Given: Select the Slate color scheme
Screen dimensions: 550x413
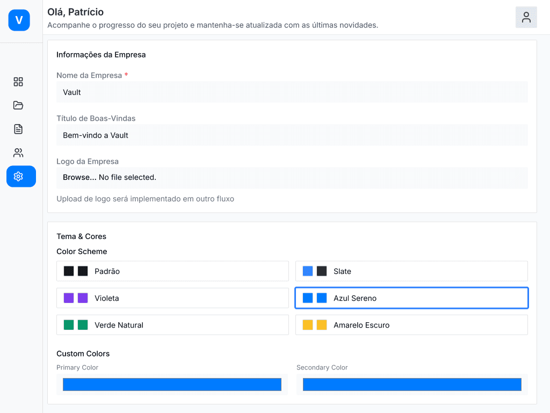Looking at the screenshot, I should pos(411,271).
